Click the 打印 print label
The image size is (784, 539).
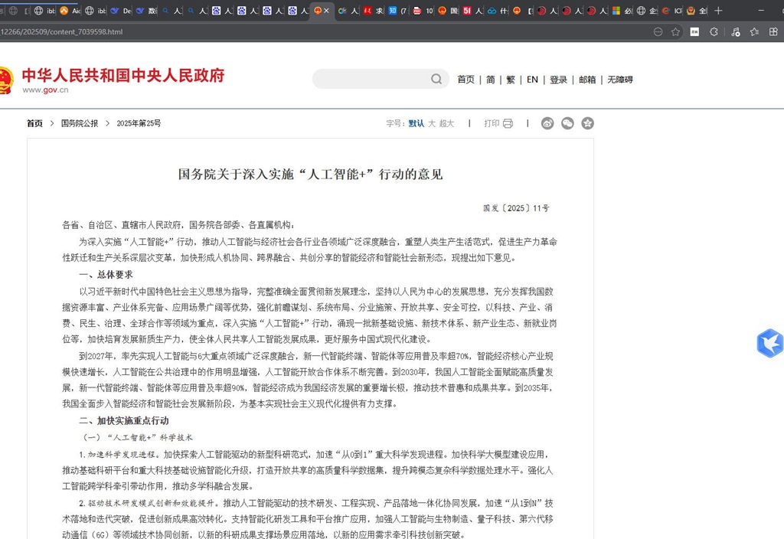(x=492, y=123)
